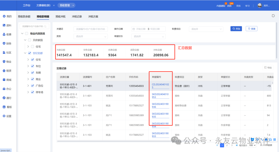Close the 欠费催收(新) tab
The image size is (279, 152).
[54, 5]
